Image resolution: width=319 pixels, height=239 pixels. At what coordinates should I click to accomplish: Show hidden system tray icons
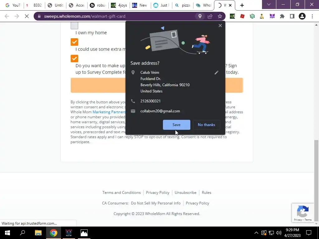(x=256, y=233)
